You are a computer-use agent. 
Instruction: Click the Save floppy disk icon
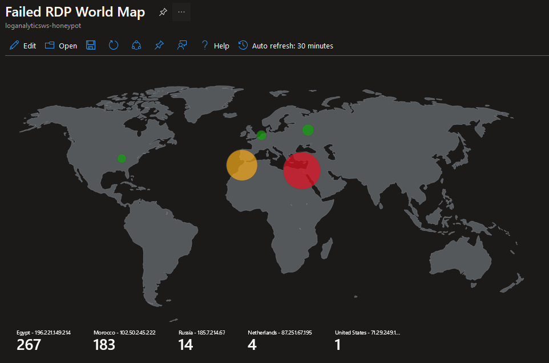91,45
